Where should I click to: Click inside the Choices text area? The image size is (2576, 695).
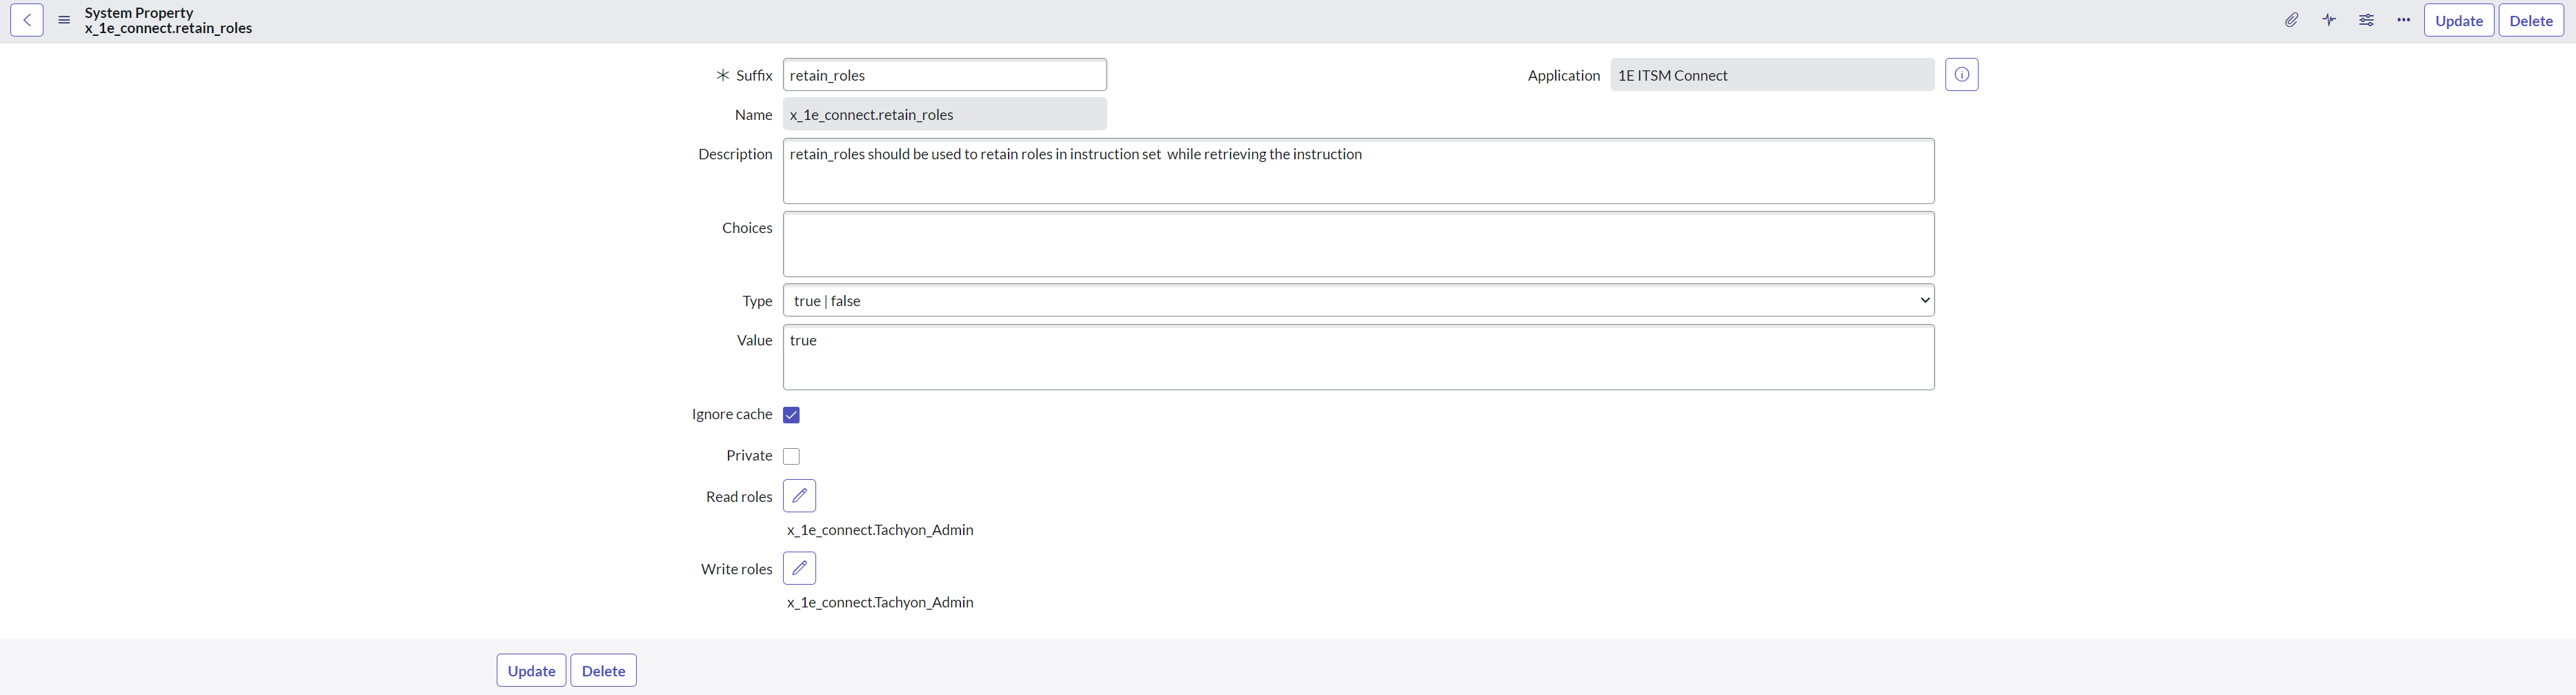click(x=1358, y=244)
